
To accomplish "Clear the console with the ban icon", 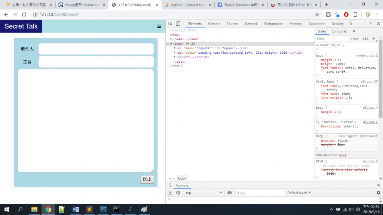I will pyautogui.click(x=178, y=193).
